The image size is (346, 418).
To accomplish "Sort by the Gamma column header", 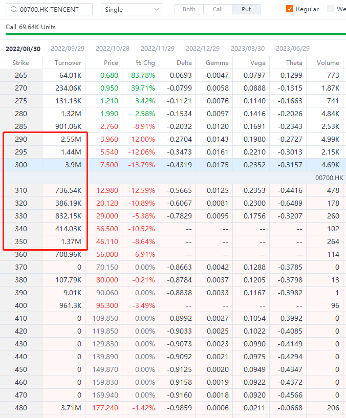I will point(217,62).
